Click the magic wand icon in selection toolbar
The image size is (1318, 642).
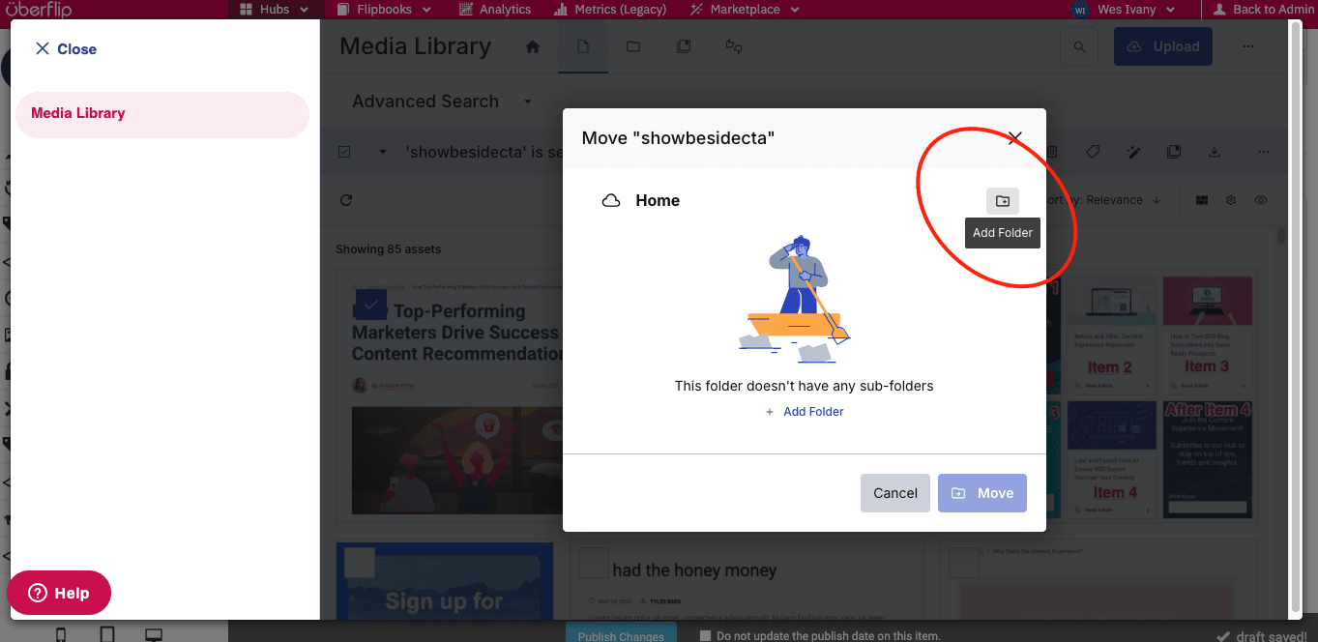pos(1133,153)
